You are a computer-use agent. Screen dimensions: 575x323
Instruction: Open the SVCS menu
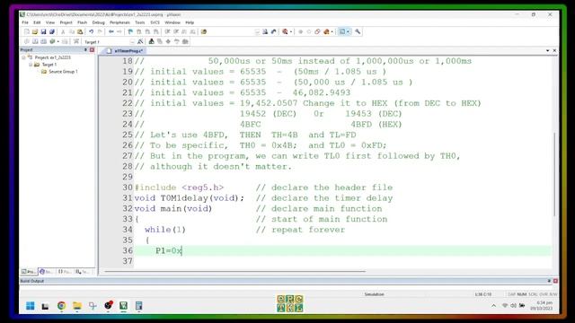coord(155,22)
